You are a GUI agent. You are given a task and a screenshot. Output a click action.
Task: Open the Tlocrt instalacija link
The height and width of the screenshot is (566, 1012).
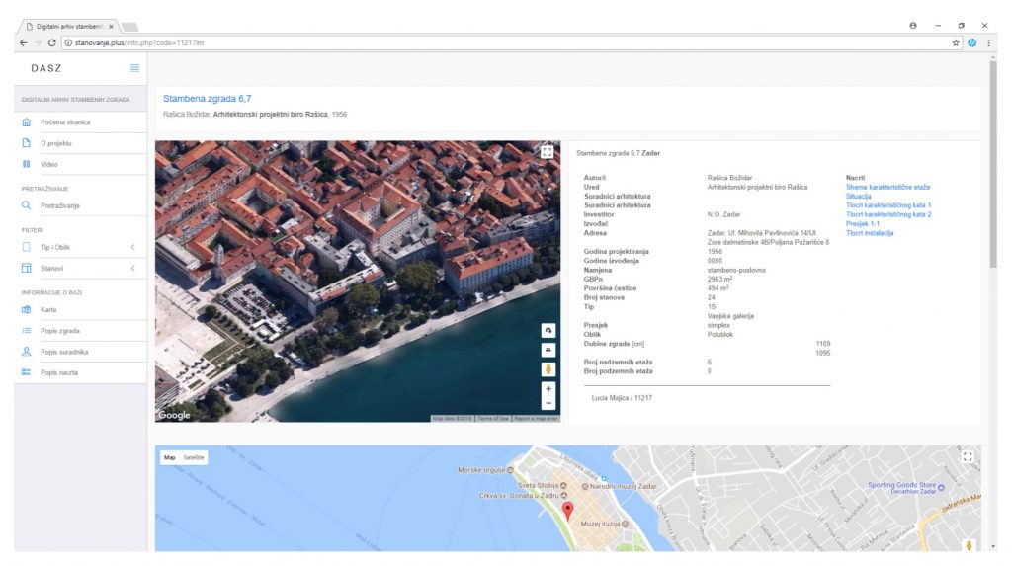(870, 233)
